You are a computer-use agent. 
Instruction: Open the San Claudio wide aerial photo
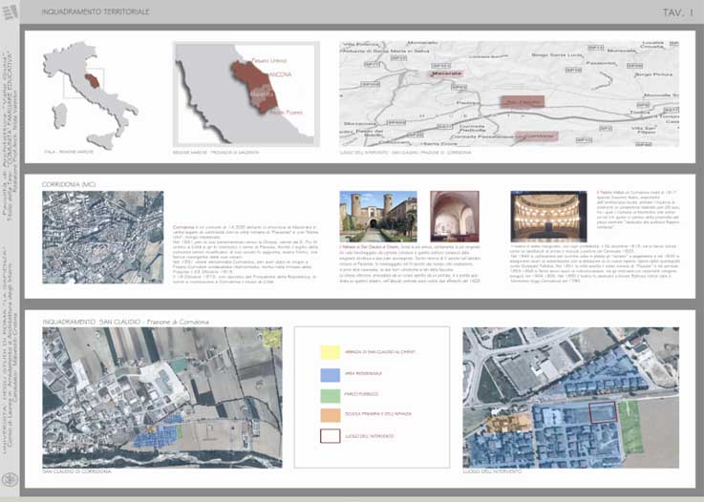point(162,397)
